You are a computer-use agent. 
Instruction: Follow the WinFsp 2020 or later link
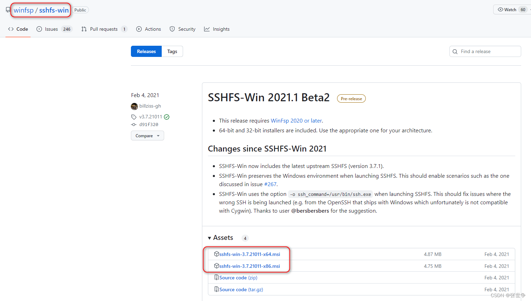click(296, 120)
